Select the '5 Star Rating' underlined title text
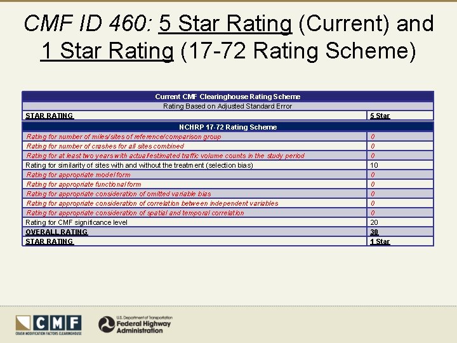This screenshot has width=457, height=343. pos(225,24)
